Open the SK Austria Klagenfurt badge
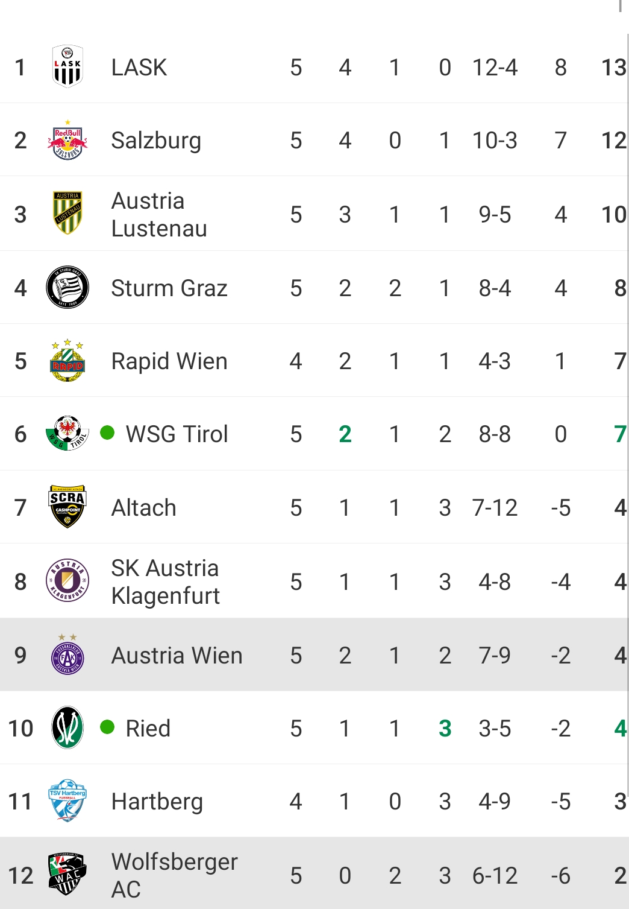The image size is (629, 909). [x=67, y=581]
